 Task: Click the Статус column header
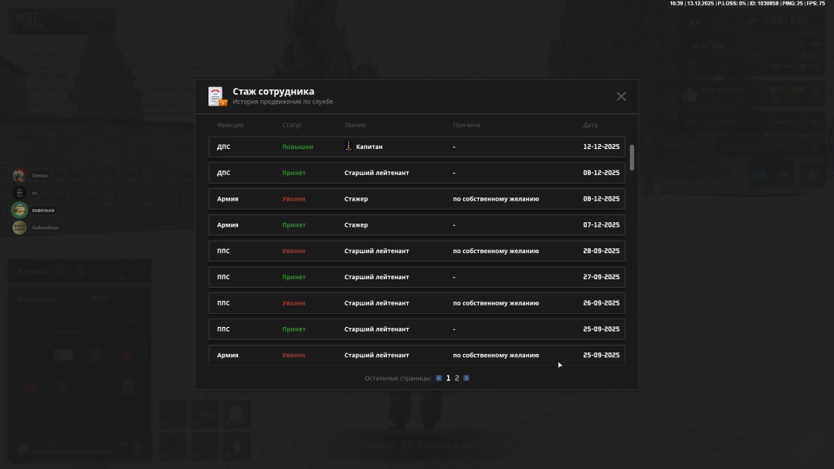coord(292,125)
